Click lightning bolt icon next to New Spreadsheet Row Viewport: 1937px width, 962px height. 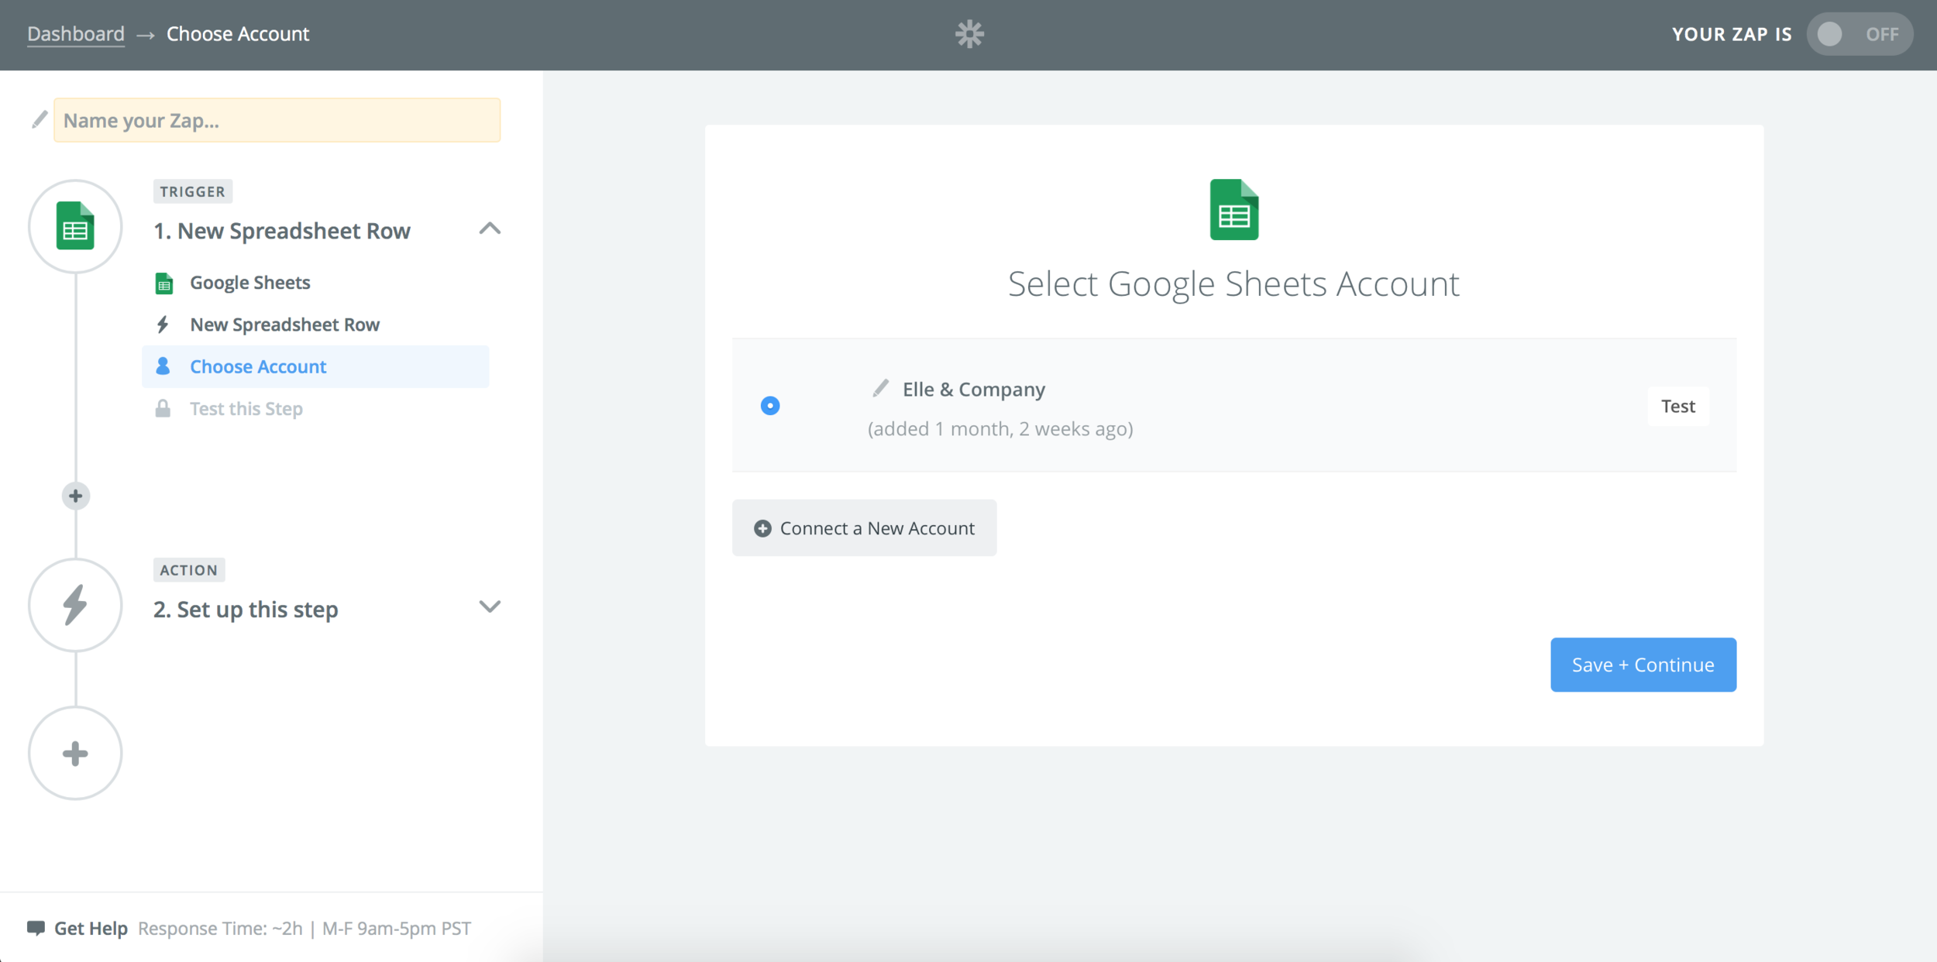tap(163, 325)
